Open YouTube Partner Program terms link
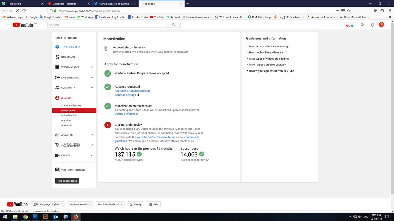This screenshot has height=221, width=394. pyautogui.click(x=156, y=137)
